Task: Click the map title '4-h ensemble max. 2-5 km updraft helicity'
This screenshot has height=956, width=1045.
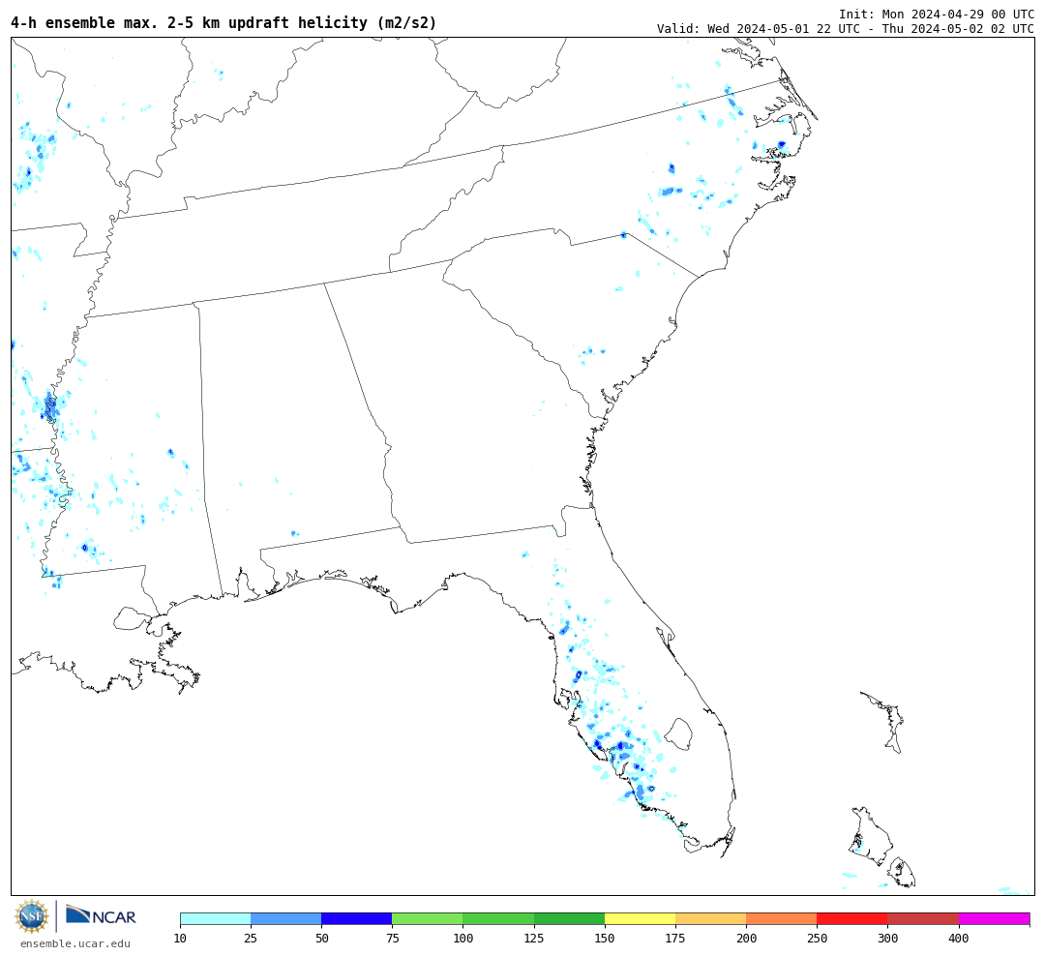Action: (x=224, y=22)
